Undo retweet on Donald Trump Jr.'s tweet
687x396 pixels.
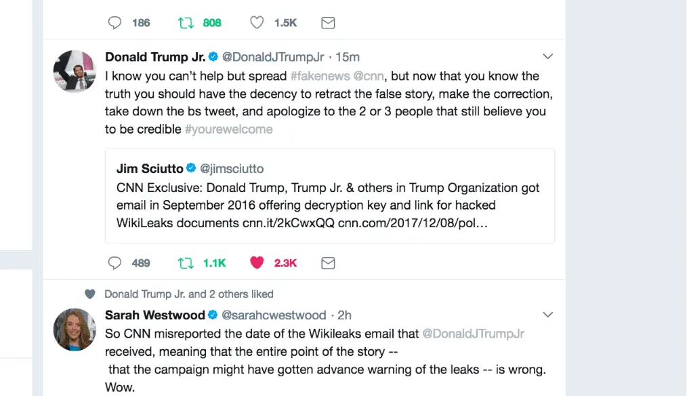[x=185, y=262]
